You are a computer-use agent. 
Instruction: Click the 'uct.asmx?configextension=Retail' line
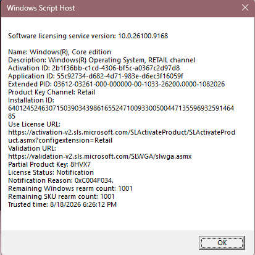point(60,140)
